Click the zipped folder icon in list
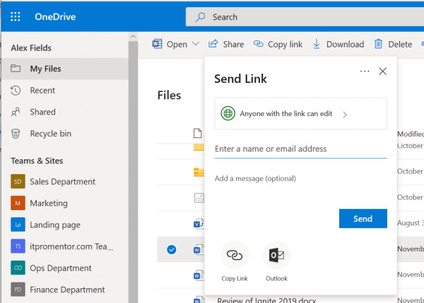 pos(199,172)
